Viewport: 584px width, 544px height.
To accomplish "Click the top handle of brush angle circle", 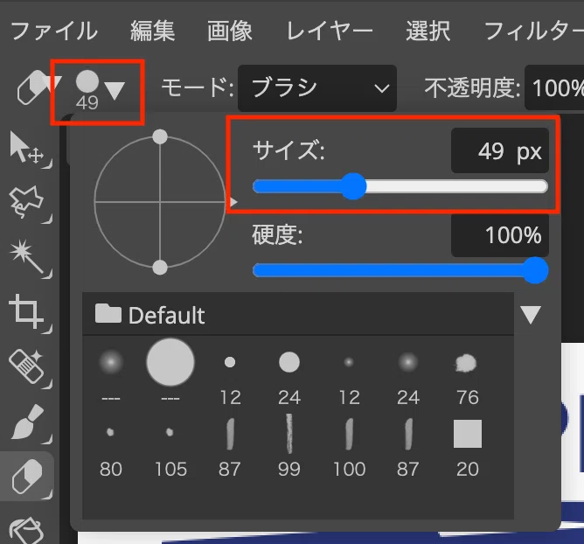I will point(160,136).
